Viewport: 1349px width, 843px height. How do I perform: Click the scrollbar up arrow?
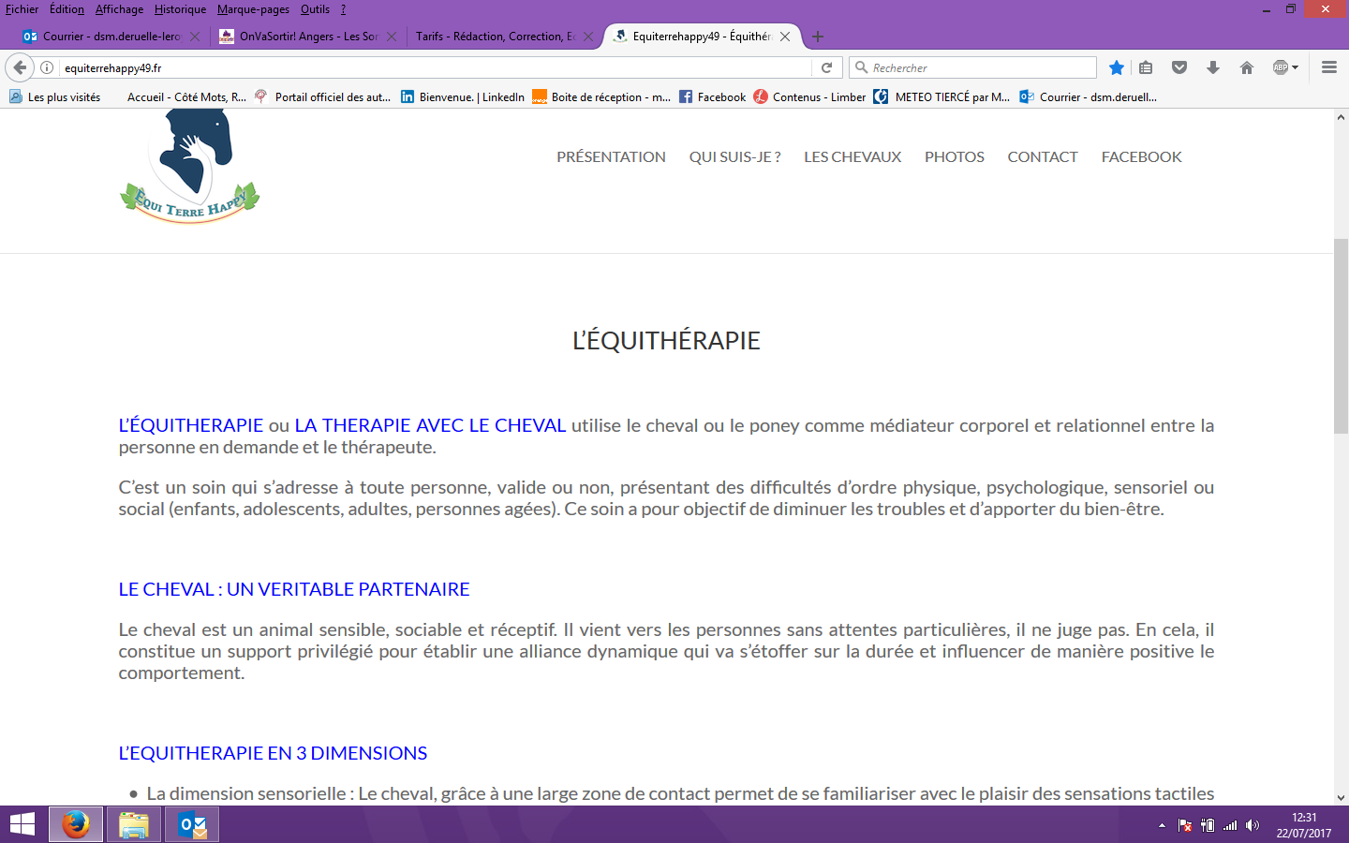click(x=1342, y=116)
